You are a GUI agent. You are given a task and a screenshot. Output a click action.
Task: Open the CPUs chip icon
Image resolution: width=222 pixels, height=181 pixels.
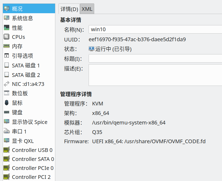pos(7,37)
